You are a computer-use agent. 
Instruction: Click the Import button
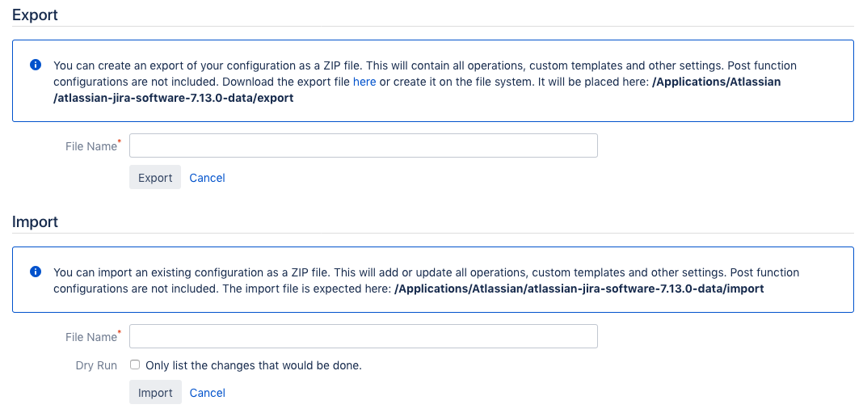tap(155, 392)
